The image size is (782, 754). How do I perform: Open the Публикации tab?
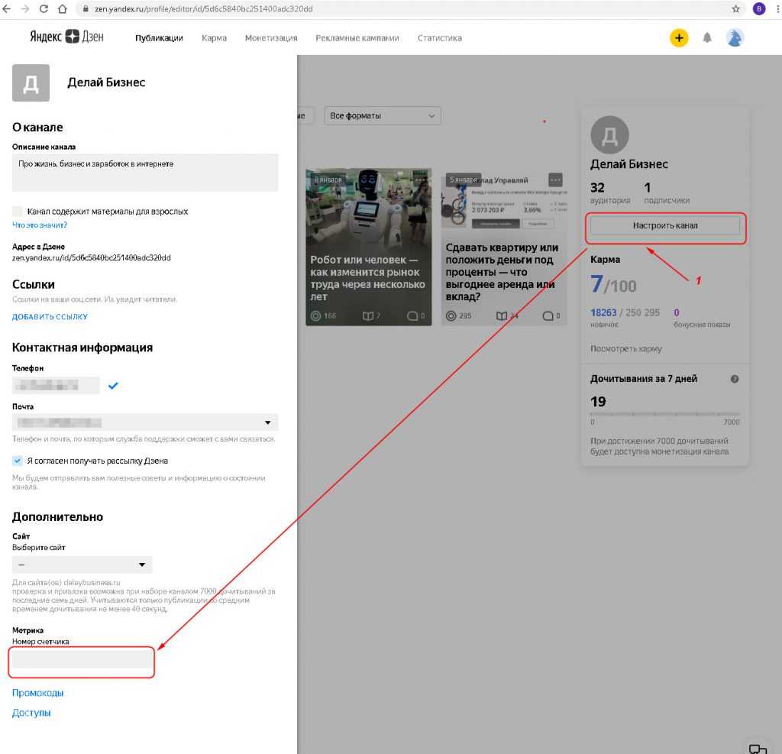pyautogui.click(x=159, y=38)
